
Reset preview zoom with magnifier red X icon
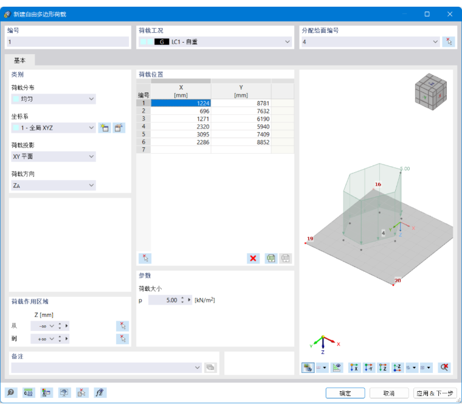(x=444, y=367)
